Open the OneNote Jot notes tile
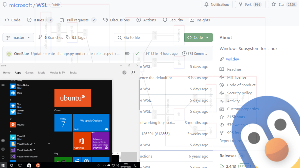This screenshot has width=300, height=168. point(100,141)
